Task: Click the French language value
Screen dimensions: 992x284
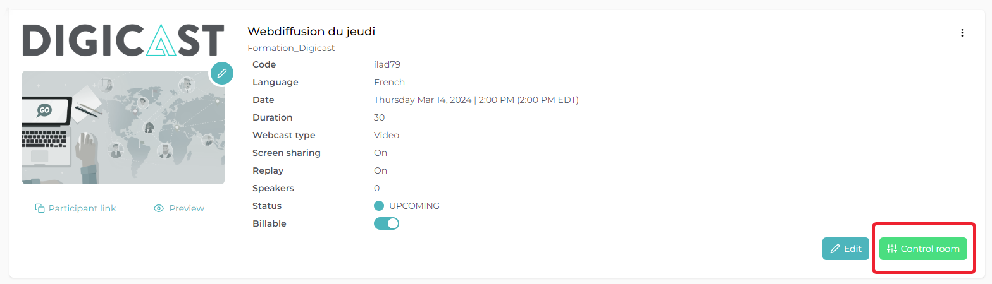Action: point(389,82)
